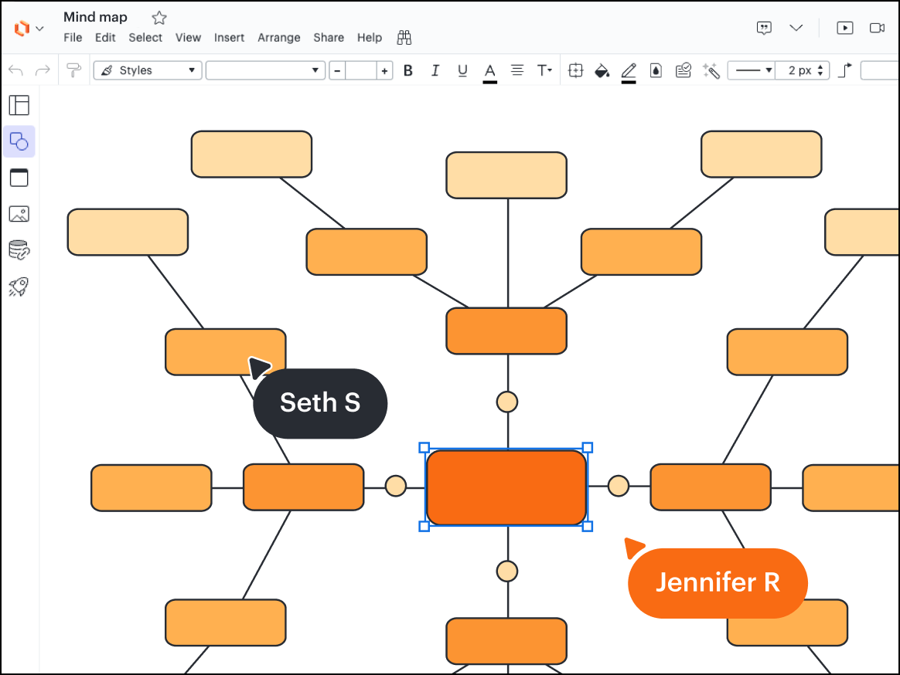
Task: Click the shape target options icon
Action: pos(575,70)
